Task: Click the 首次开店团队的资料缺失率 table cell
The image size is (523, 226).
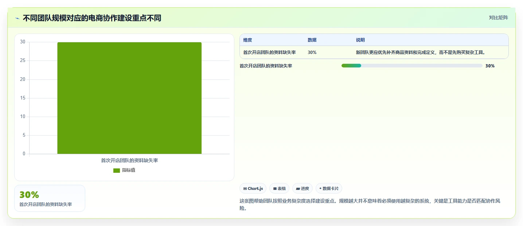Action: (x=269, y=52)
